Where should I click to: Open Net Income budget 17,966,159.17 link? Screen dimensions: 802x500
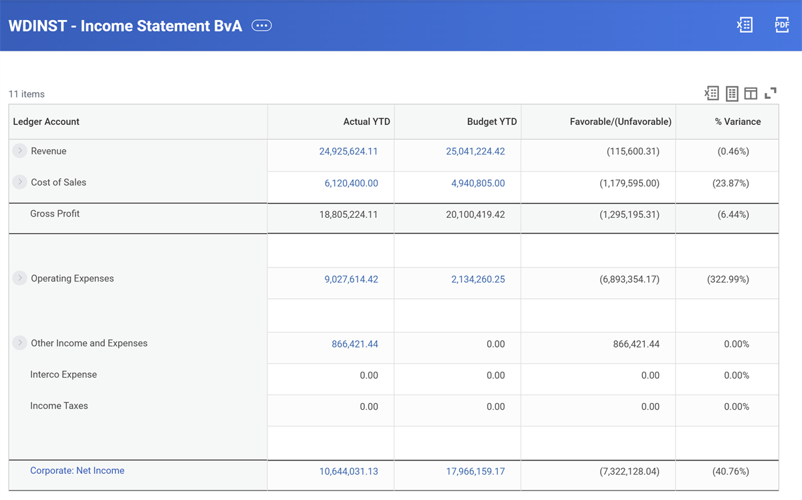pos(475,471)
